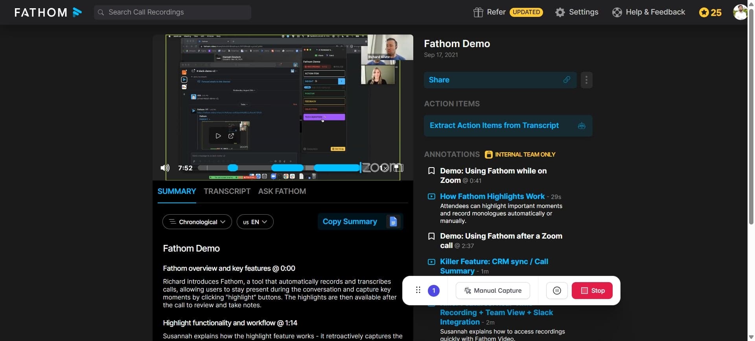Open the user profile avatar
Viewport: 755px width, 341px height.
point(740,12)
